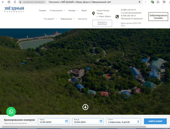
Task: Bookmark this page with the bookmark icon
Action: tap(140, 2)
